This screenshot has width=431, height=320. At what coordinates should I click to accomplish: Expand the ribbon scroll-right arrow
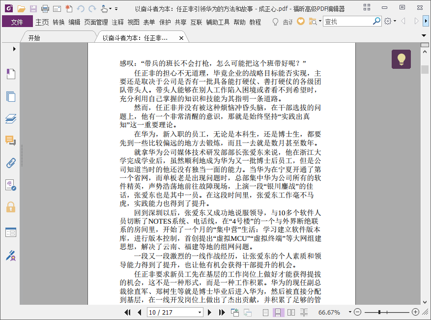click(x=426, y=21)
